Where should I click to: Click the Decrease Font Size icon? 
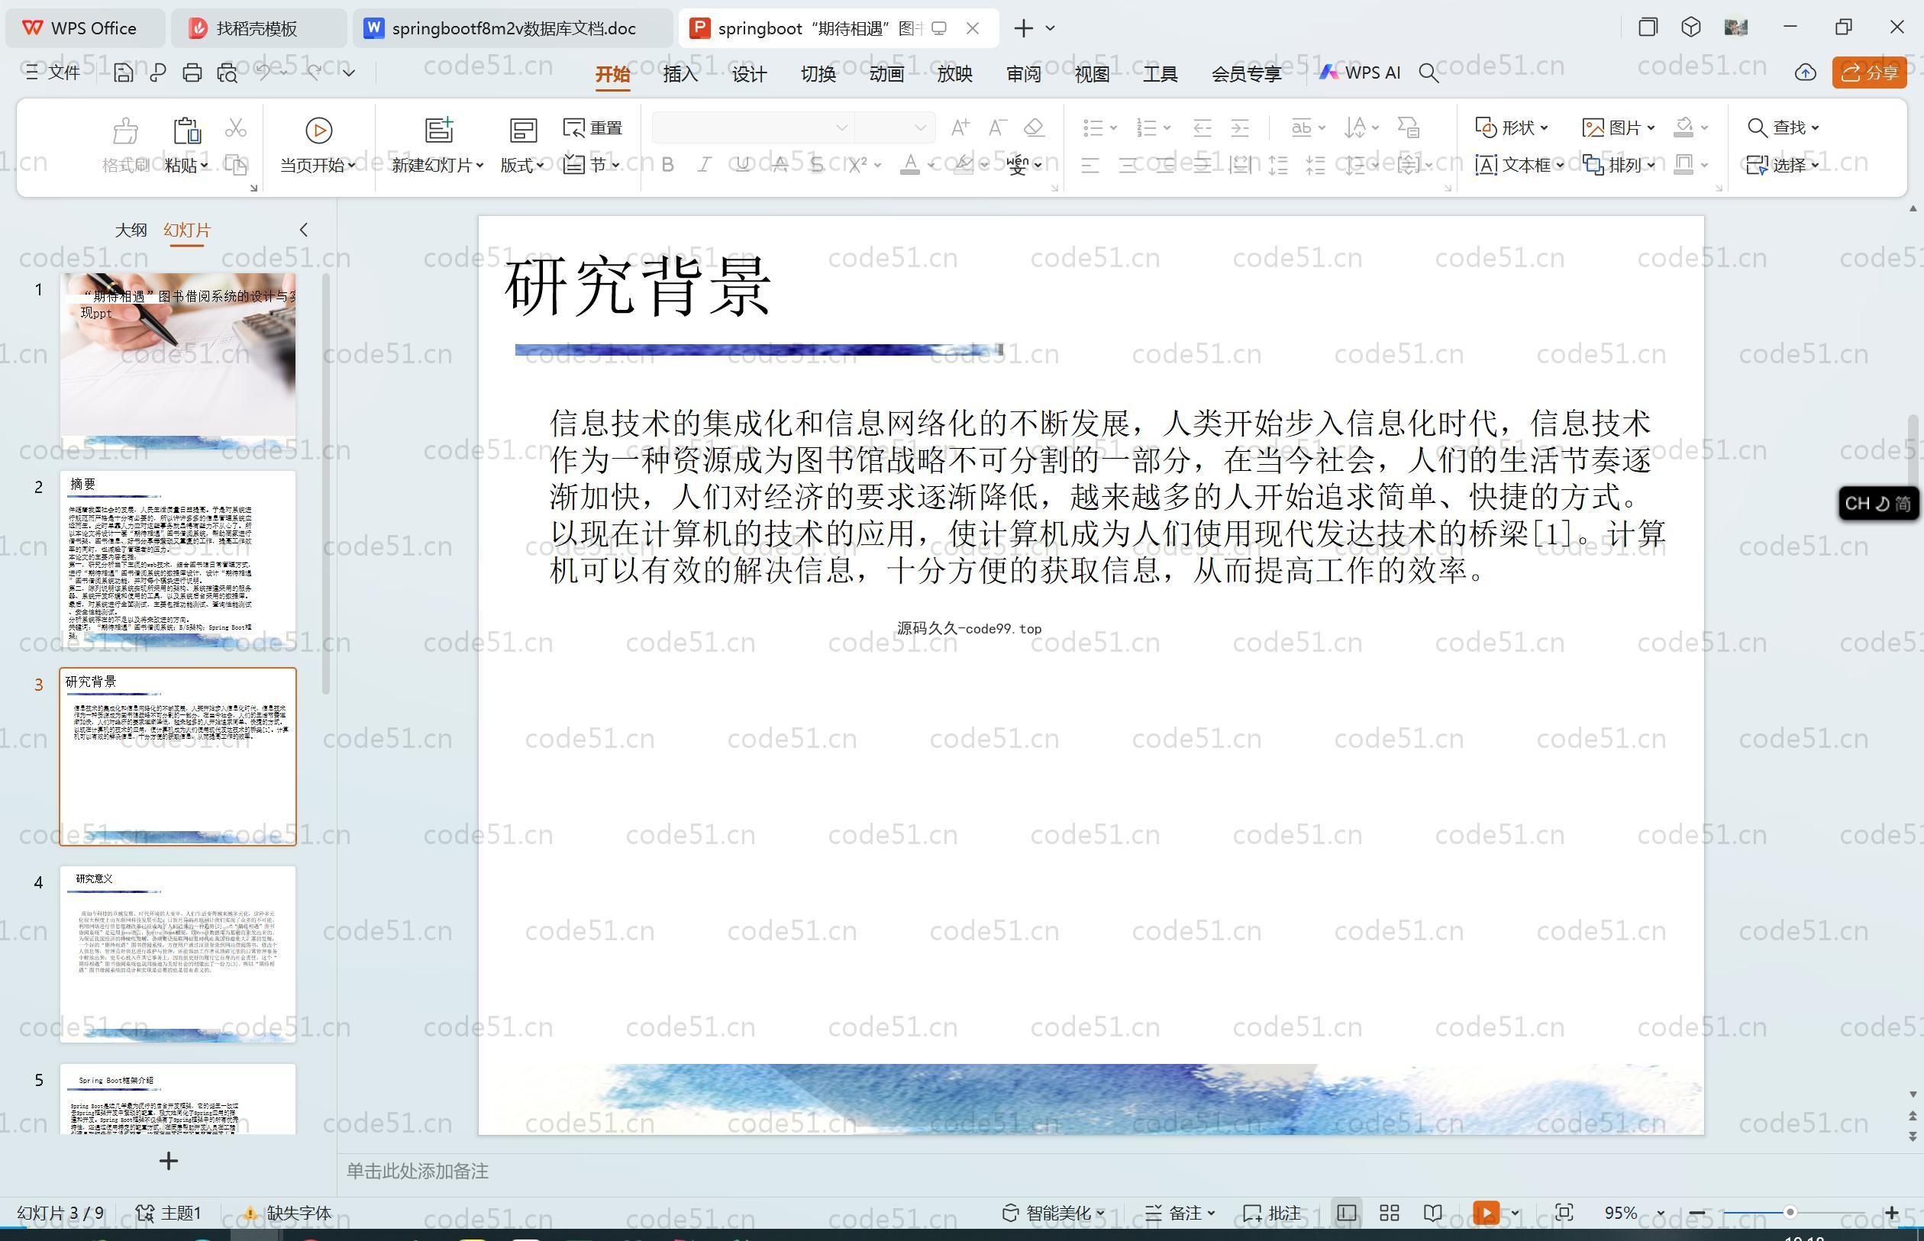tap(997, 127)
